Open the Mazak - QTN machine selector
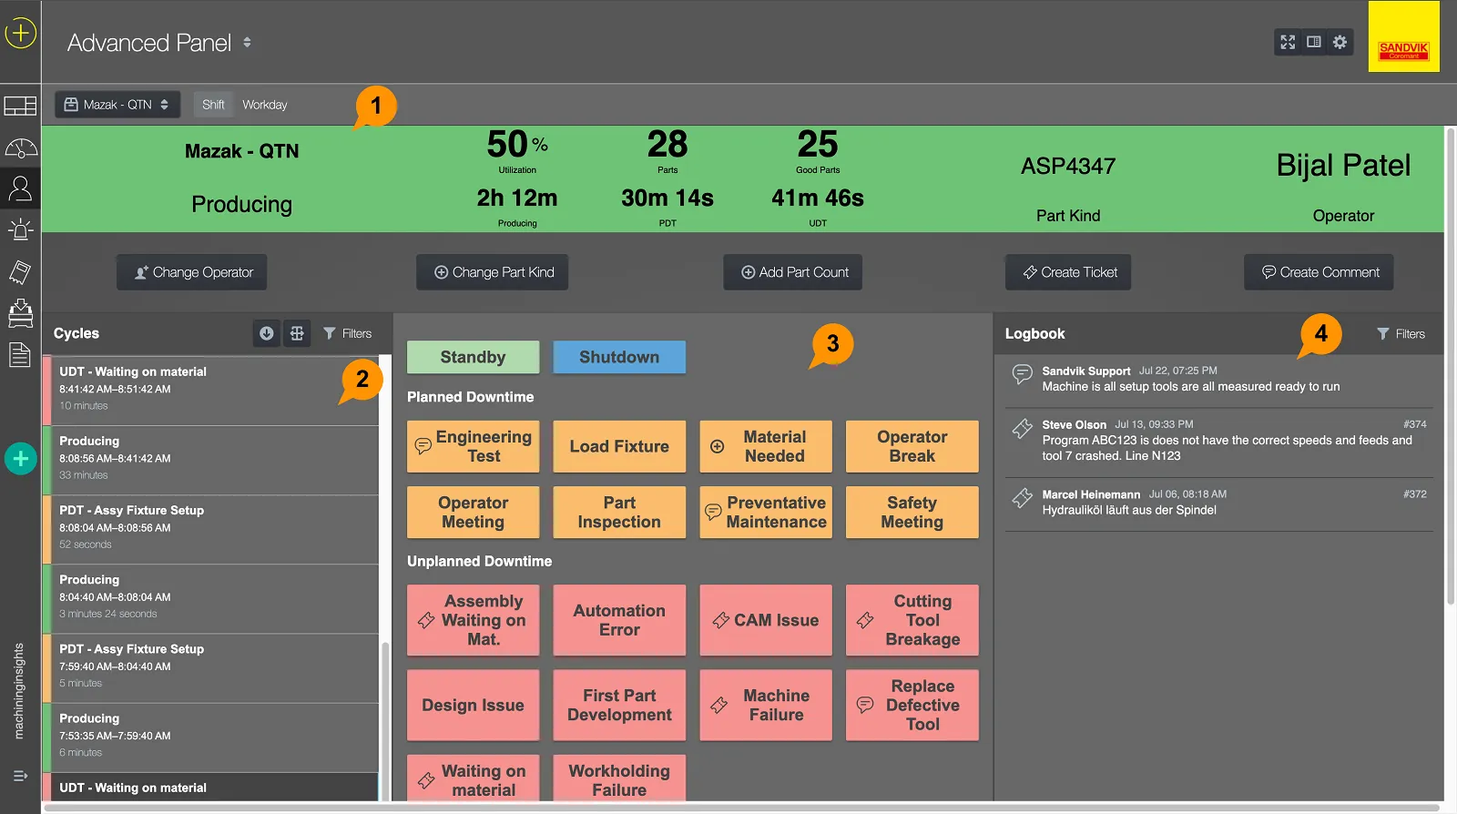 click(117, 105)
